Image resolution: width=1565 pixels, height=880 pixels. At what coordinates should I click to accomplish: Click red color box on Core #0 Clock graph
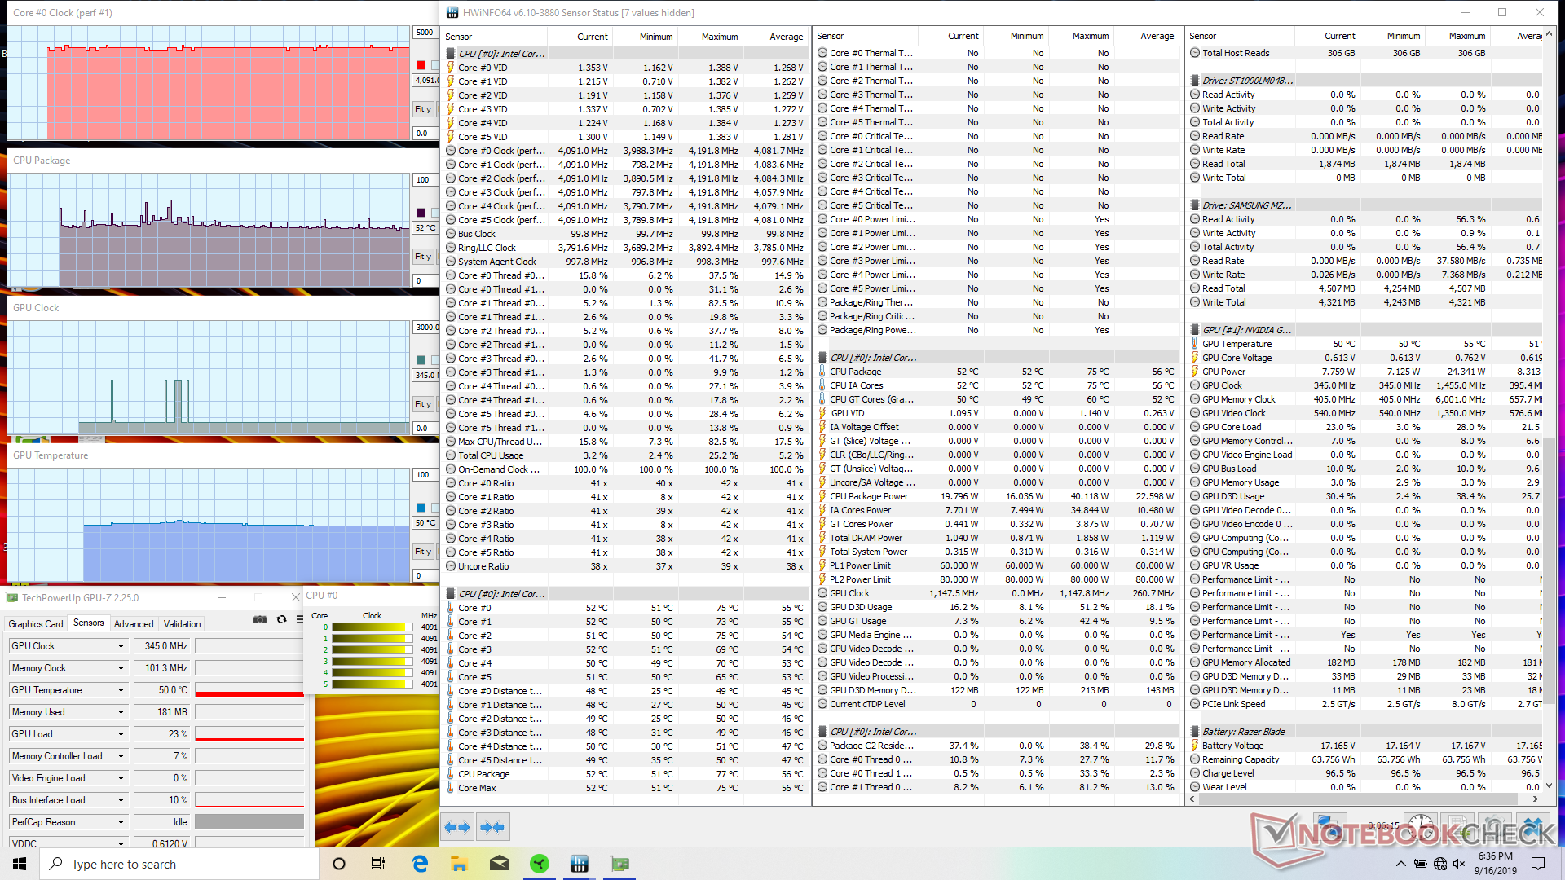click(421, 65)
